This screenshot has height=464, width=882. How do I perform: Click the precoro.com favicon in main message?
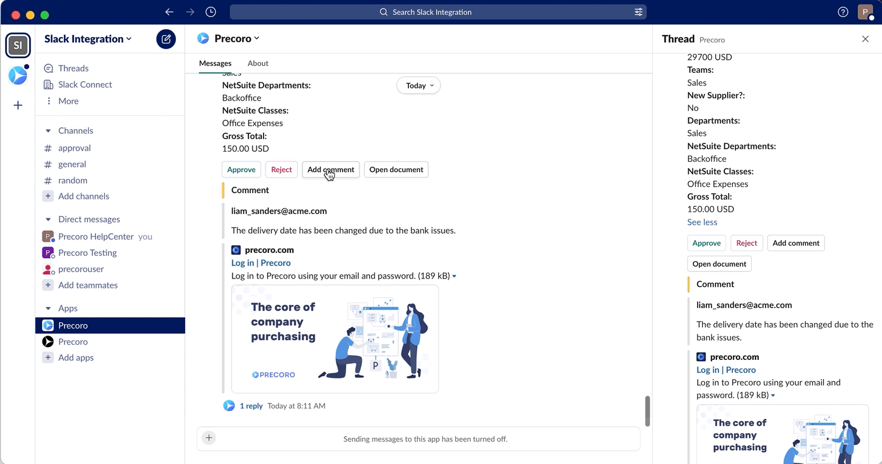[236, 250]
